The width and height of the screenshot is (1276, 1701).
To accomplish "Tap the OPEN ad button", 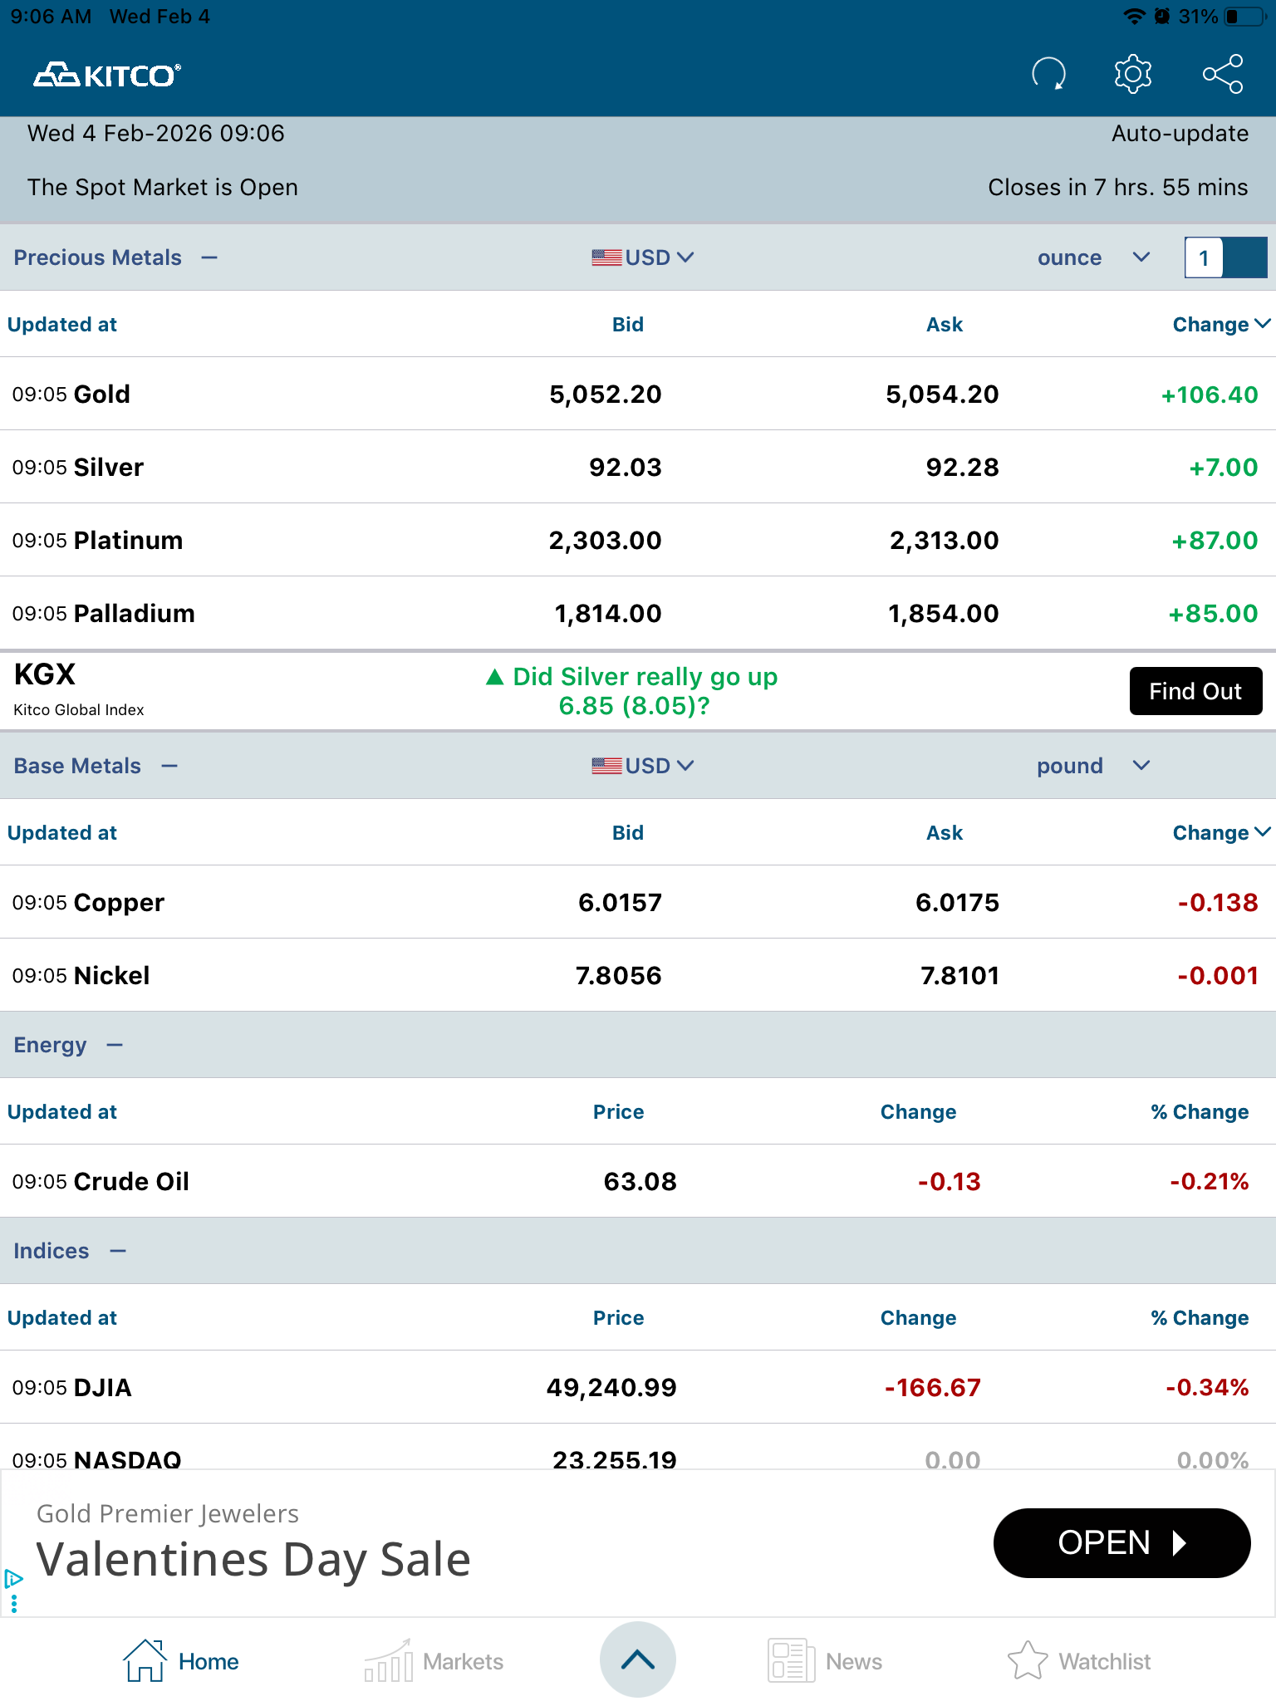I will tap(1121, 1543).
